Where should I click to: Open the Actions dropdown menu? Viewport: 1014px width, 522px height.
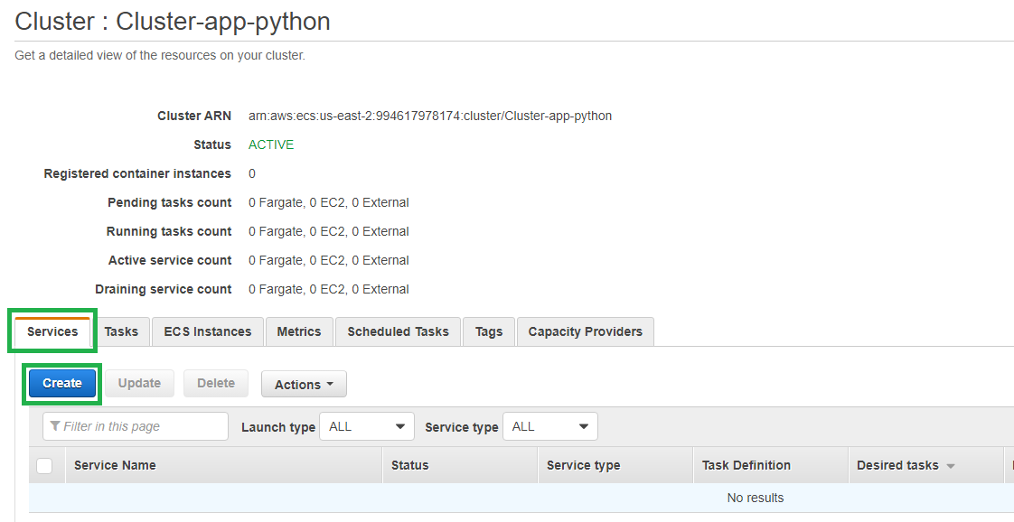click(304, 385)
